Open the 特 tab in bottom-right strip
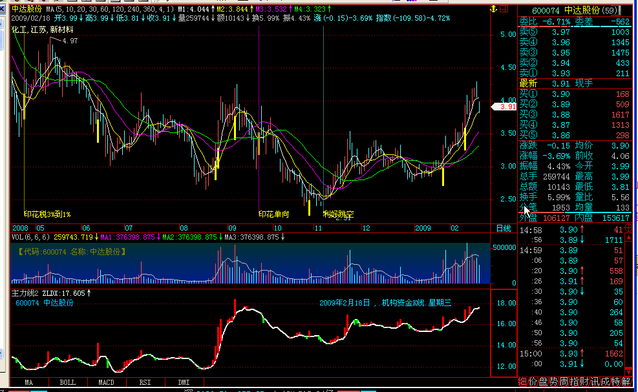 (x=615, y=382)
